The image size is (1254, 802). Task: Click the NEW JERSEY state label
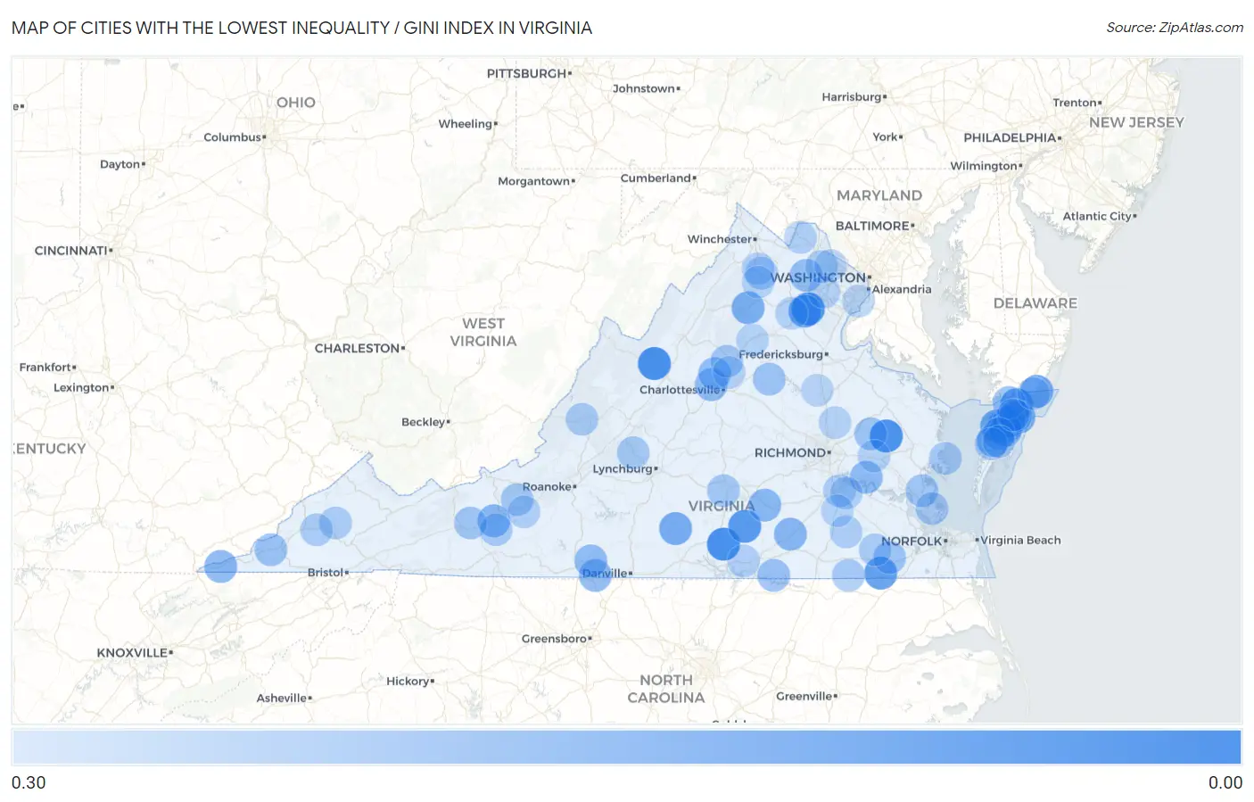pyautogui.click(x=1136, y=122)
